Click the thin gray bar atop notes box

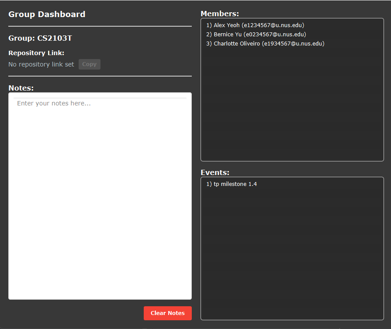point(100,98)
